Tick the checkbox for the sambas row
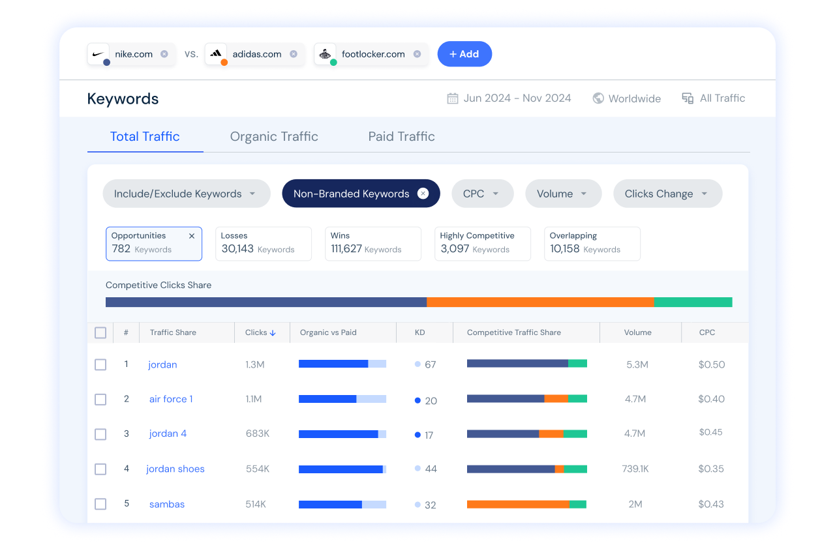 point(100,504)
